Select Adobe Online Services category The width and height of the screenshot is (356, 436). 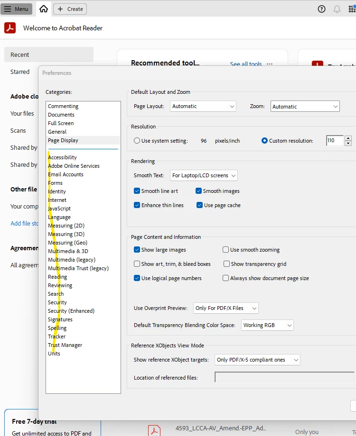point(74,166)
